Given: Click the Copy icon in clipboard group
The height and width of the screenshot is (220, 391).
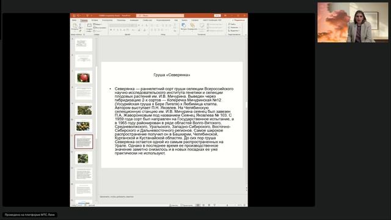Looking at the screenshot, I should tap(80, 28).
